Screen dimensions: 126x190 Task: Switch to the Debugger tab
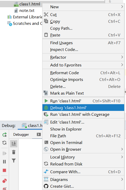tap(21, 134)
